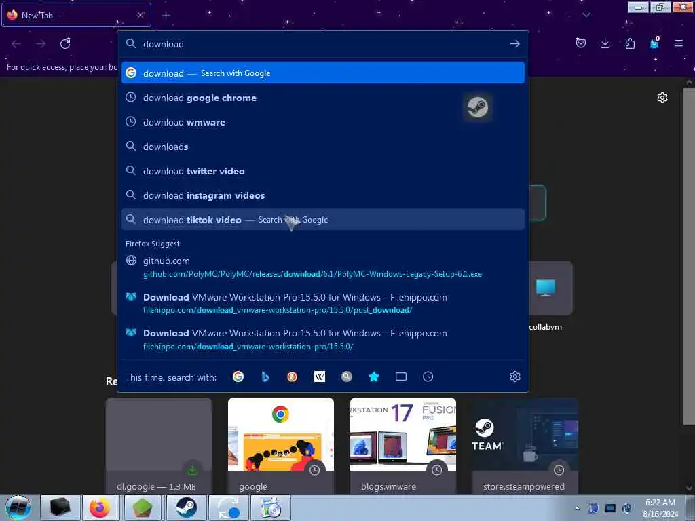Reload the page with the refresh icon

point(65,43)
